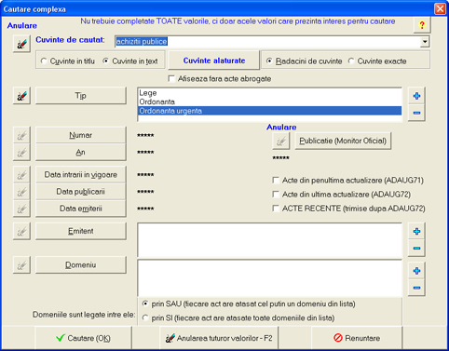Choose the Cuvinte exacte radio option

[351, 61]
